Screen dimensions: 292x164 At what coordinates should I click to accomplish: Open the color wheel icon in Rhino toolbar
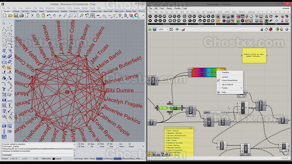tap(136, 16)
